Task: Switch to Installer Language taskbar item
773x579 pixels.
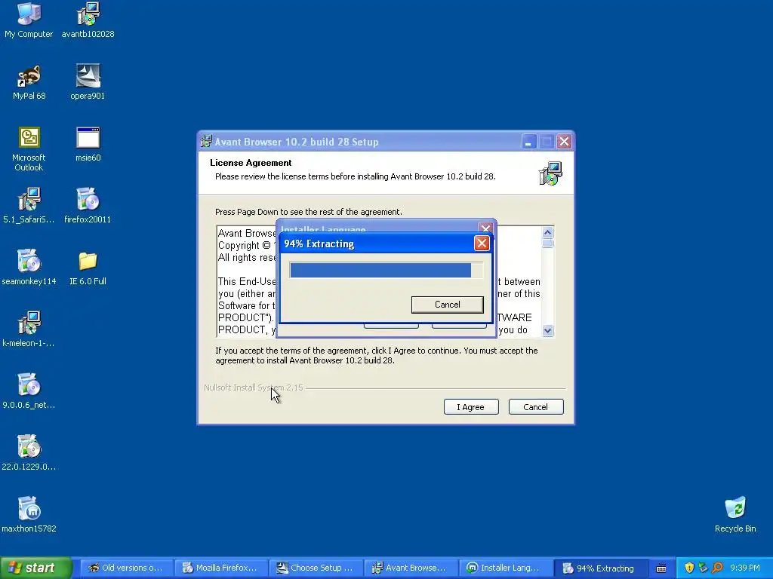Action: (505, 568)
